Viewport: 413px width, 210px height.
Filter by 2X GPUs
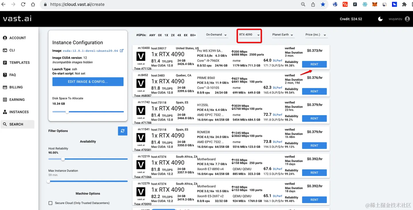click(x=173, y=35)
